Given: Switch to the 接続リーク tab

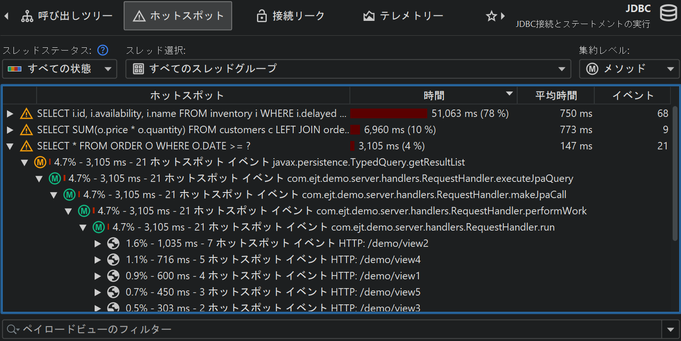Looking at the screenshot, I should [290, 16].
